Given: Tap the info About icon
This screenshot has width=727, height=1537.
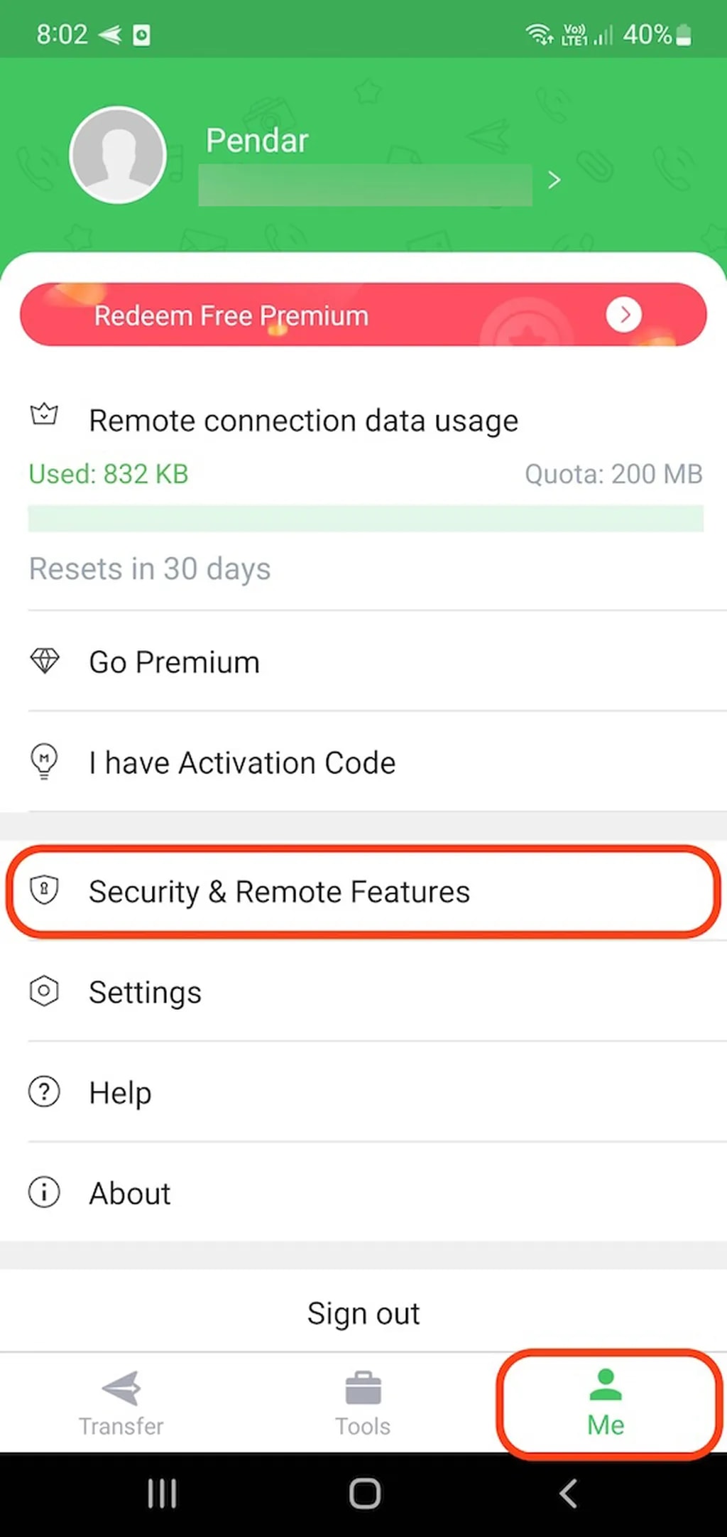Looking at the screenshot, I should [x=44, y=1192].
